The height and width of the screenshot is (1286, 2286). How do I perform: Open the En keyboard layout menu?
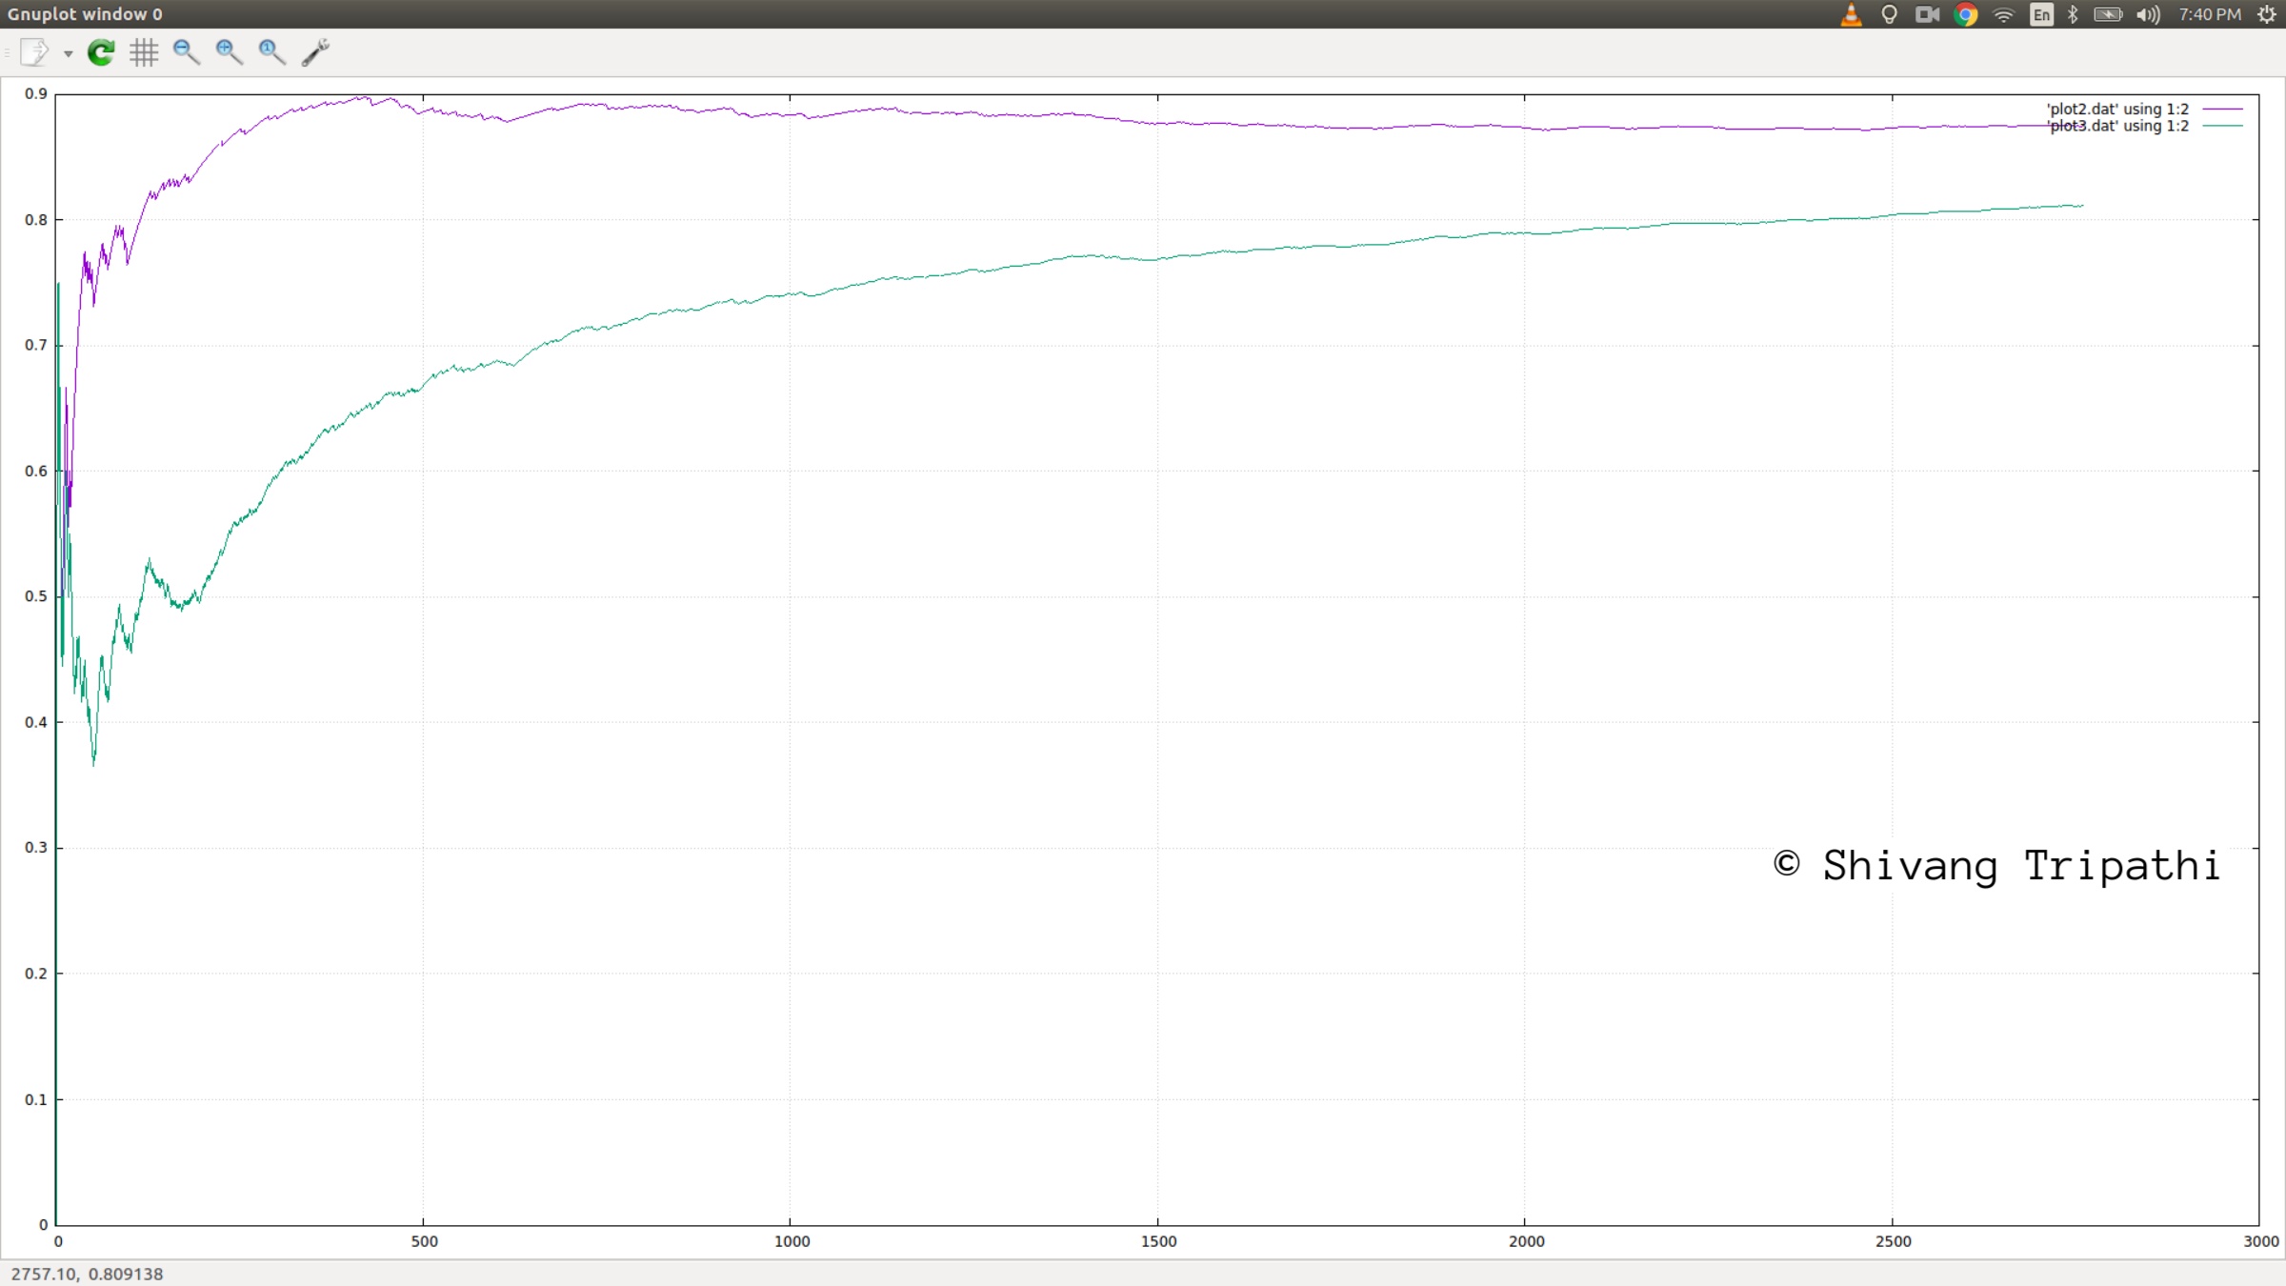2041,14
